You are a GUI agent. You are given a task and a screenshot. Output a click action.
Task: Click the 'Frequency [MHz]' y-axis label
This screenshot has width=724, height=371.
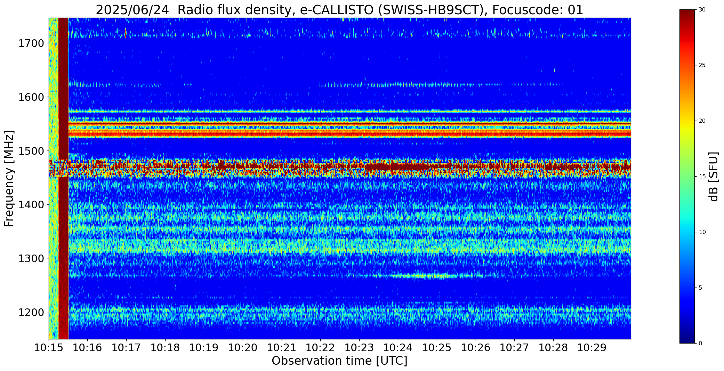pyautogui.click(x=9, y=179)
